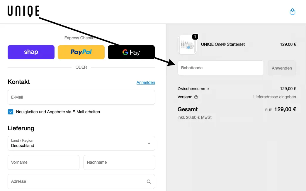Click the Nachname text field
The width and height of the screenshot is (306, 191).
[x=119, y=163]
